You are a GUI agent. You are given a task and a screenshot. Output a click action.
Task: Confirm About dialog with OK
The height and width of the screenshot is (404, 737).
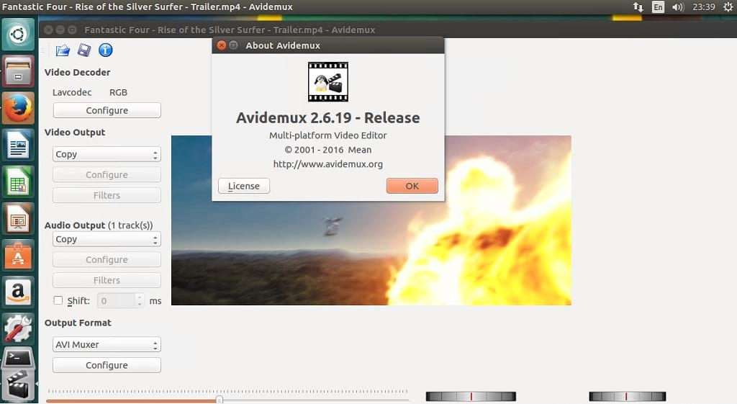point(412,186)
